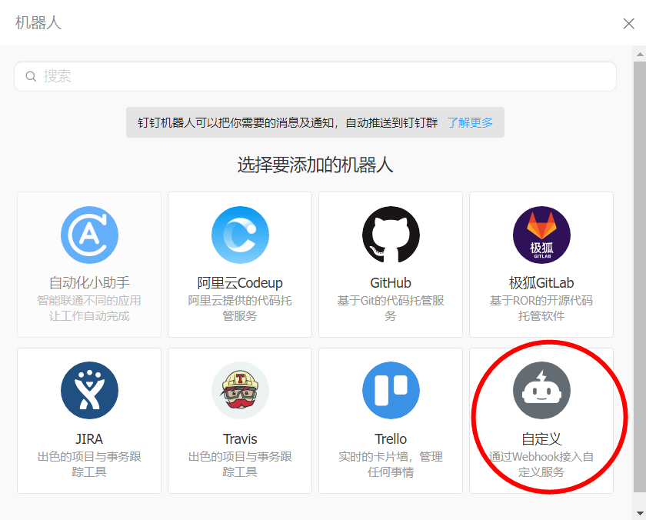Screen dimensions: 646x520
Task: Click the Trello board icon
Action: coord(391,391)
